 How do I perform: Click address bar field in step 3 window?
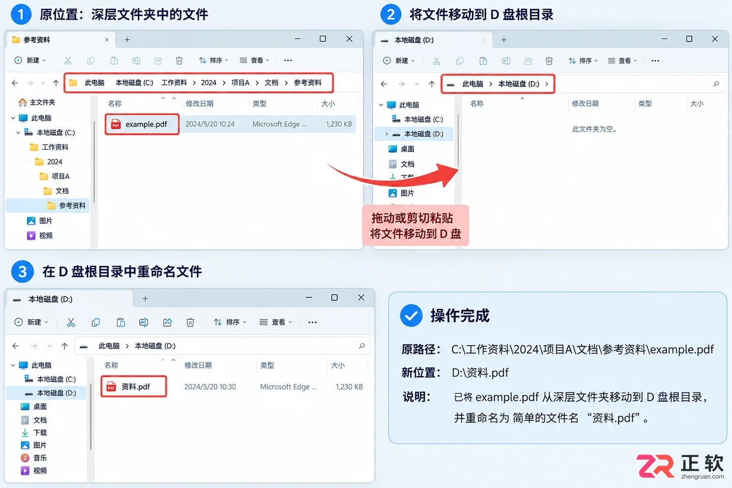[222, 346]
